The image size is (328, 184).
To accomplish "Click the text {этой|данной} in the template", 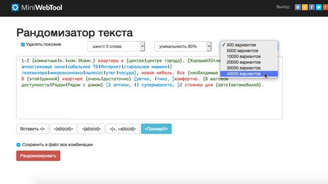I will [43, 79].
